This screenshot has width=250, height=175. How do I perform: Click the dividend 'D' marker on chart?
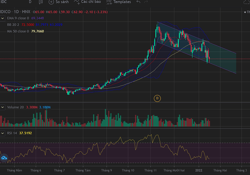click(x=157, y=98)
